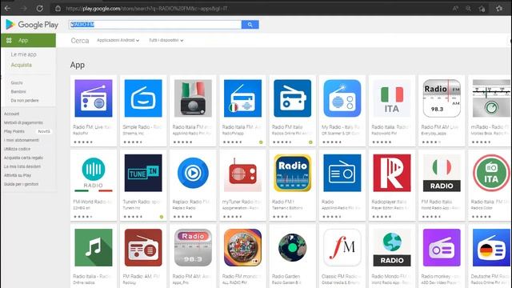This screenshot has width=512, height=288.
Task: Click the browser address bar URL
Action: (x=146, y=9)
